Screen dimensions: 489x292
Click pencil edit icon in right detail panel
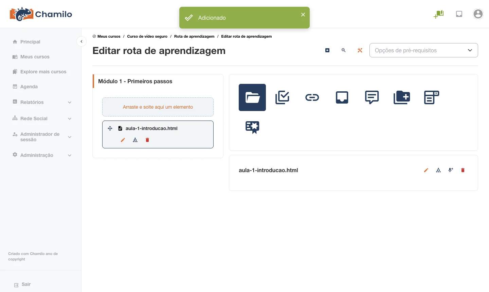[x=426, y=170]
